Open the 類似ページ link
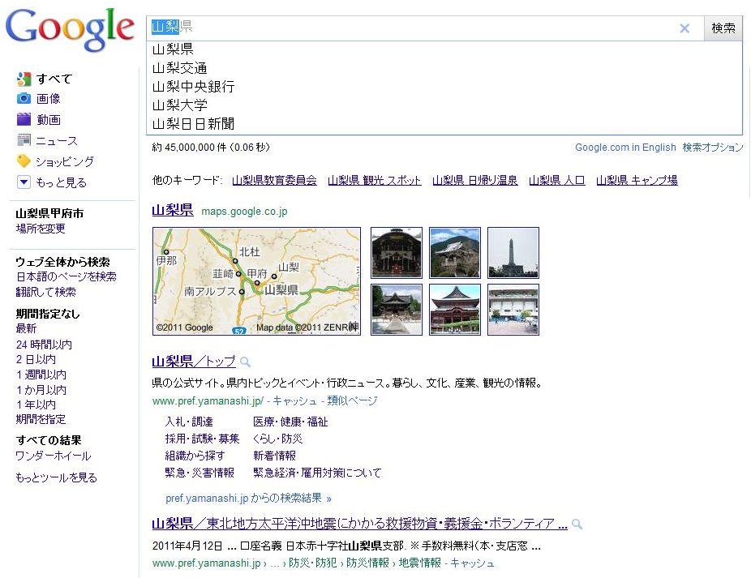 [352, 400]
